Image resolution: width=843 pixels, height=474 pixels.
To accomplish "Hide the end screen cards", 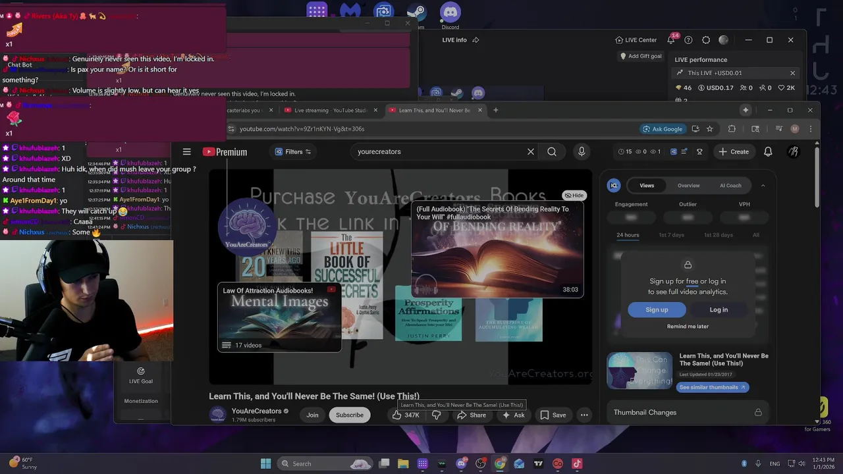I will pyautogui.click(x=574, y=195).
